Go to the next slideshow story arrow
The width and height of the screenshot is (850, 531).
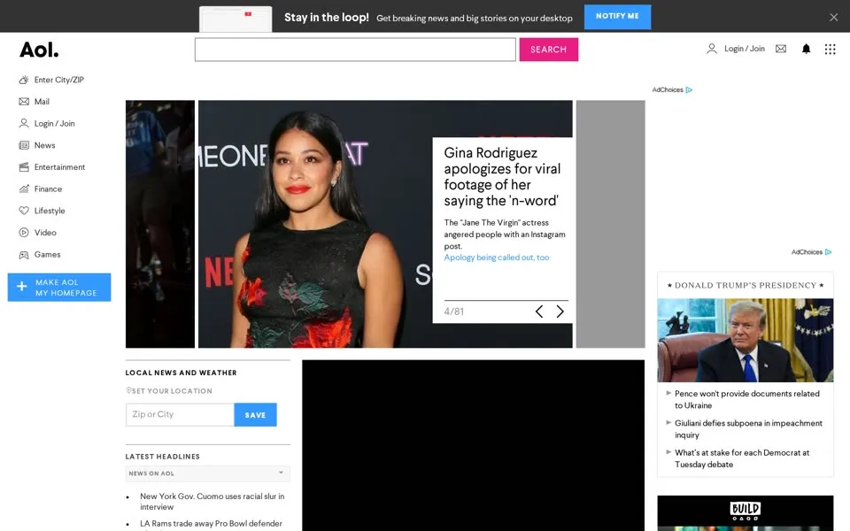pyautogui.click(x=560, y=311)
